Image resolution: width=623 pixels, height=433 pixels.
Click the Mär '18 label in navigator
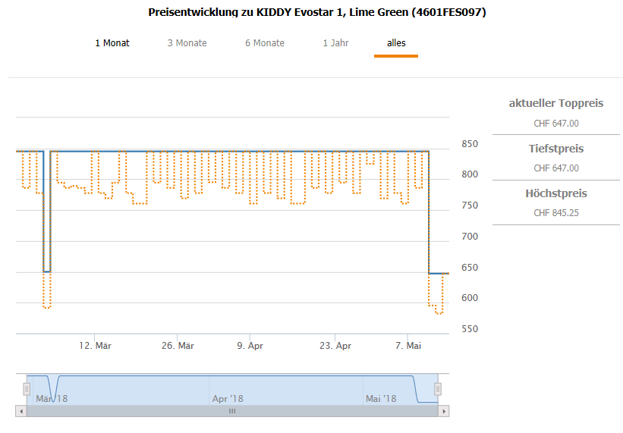point(52,398)
